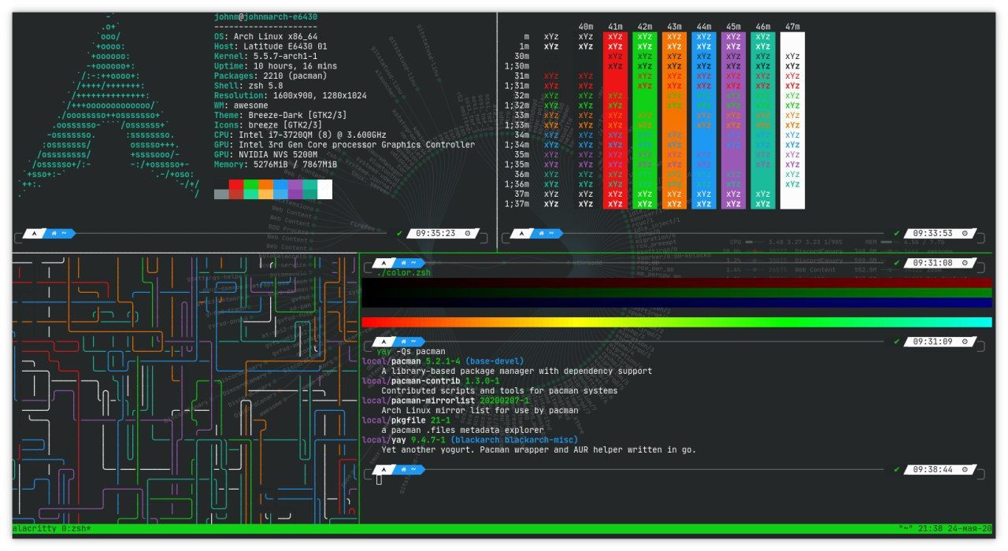
Task: Click the clock icon after 09:33:53
Action: point(964,234)
